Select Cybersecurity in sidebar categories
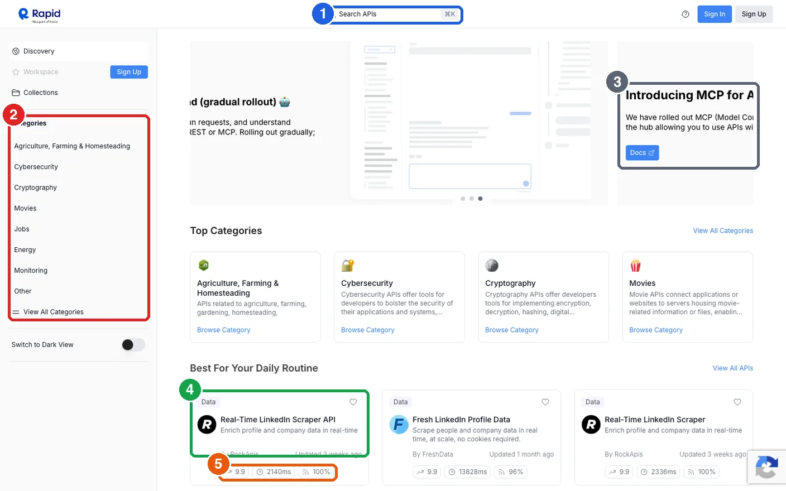 click(36, 167)
